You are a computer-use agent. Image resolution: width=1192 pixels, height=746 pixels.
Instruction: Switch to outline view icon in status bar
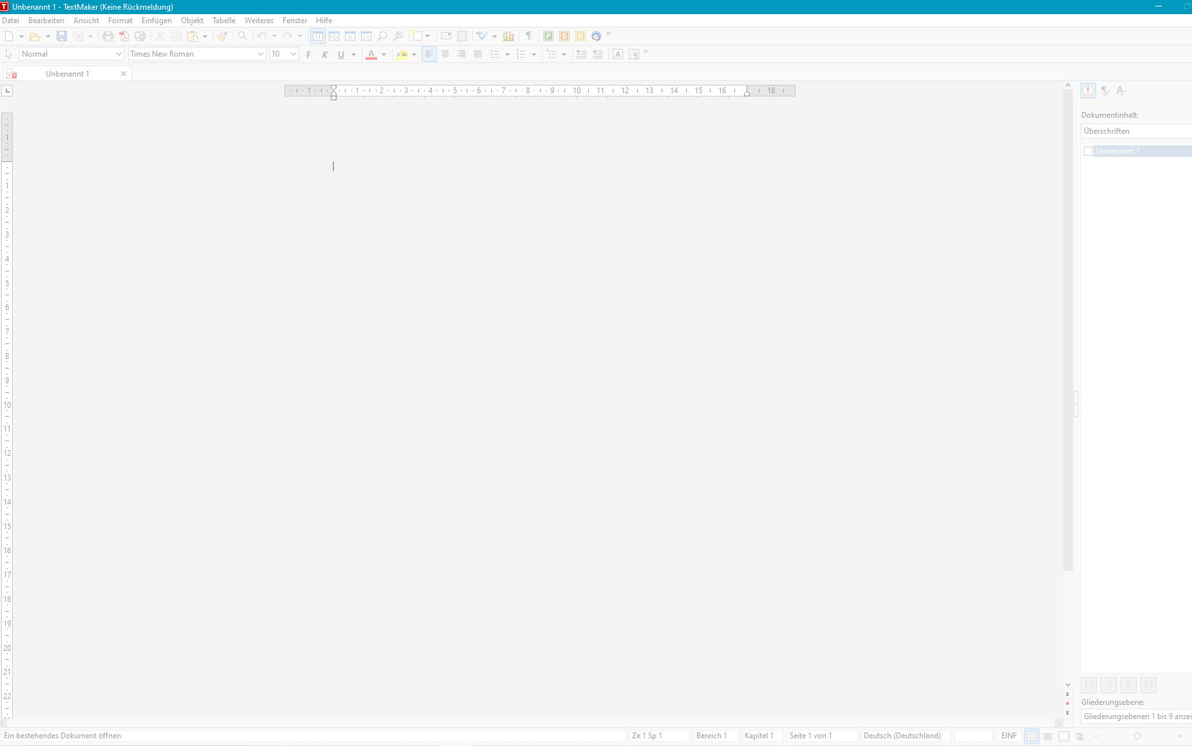(x=1080, y=736)
